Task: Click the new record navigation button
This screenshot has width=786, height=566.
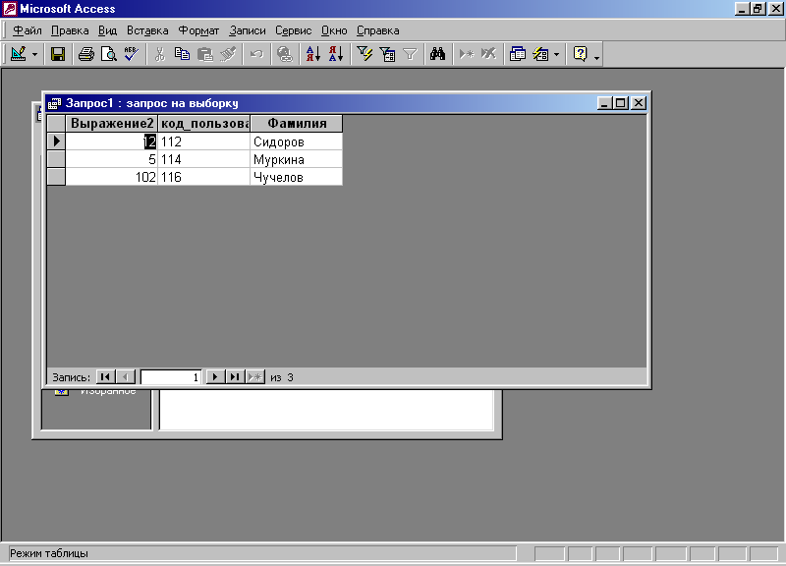Action: (255, 377)
